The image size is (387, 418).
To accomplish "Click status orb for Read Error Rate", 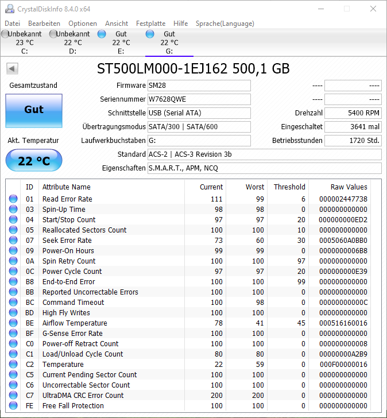I will (x=13, y=199).
